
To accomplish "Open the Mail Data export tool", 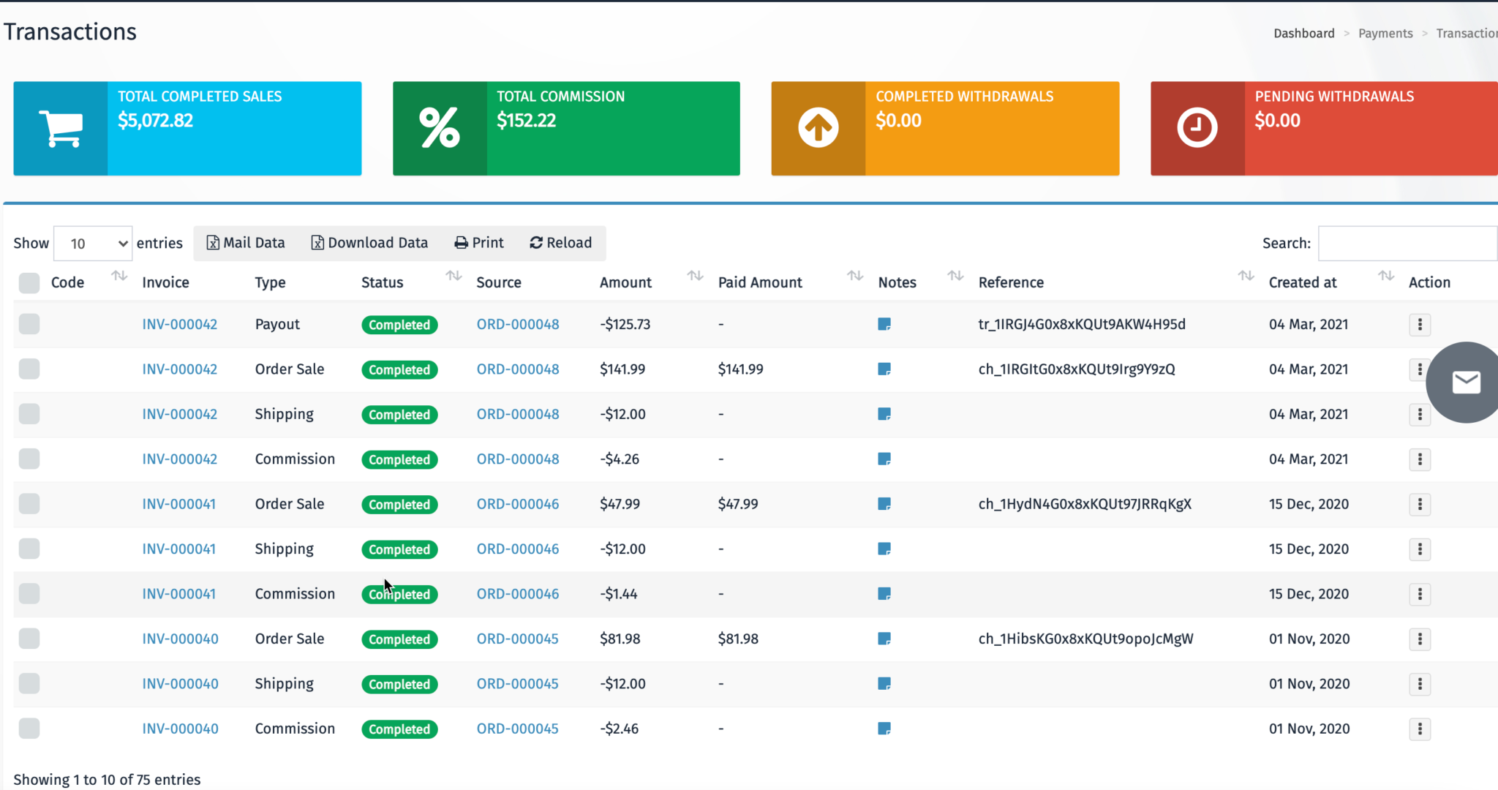I will tap(246, 242).
